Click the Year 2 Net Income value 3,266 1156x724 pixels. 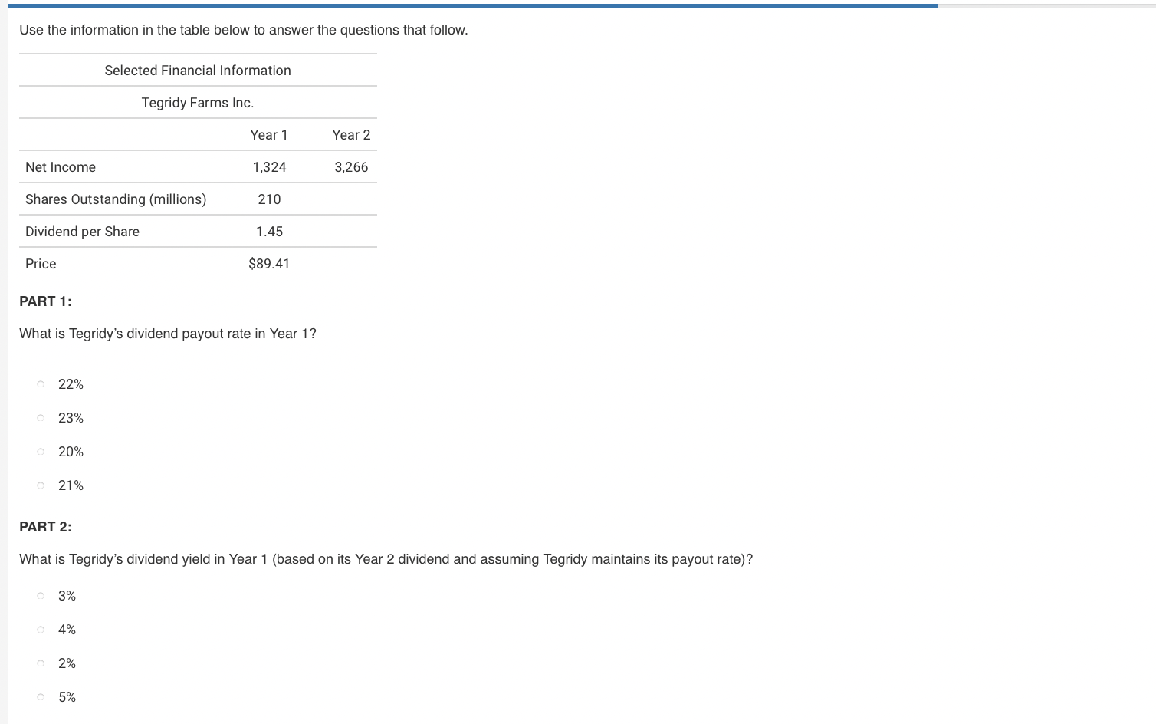point(351,166)
